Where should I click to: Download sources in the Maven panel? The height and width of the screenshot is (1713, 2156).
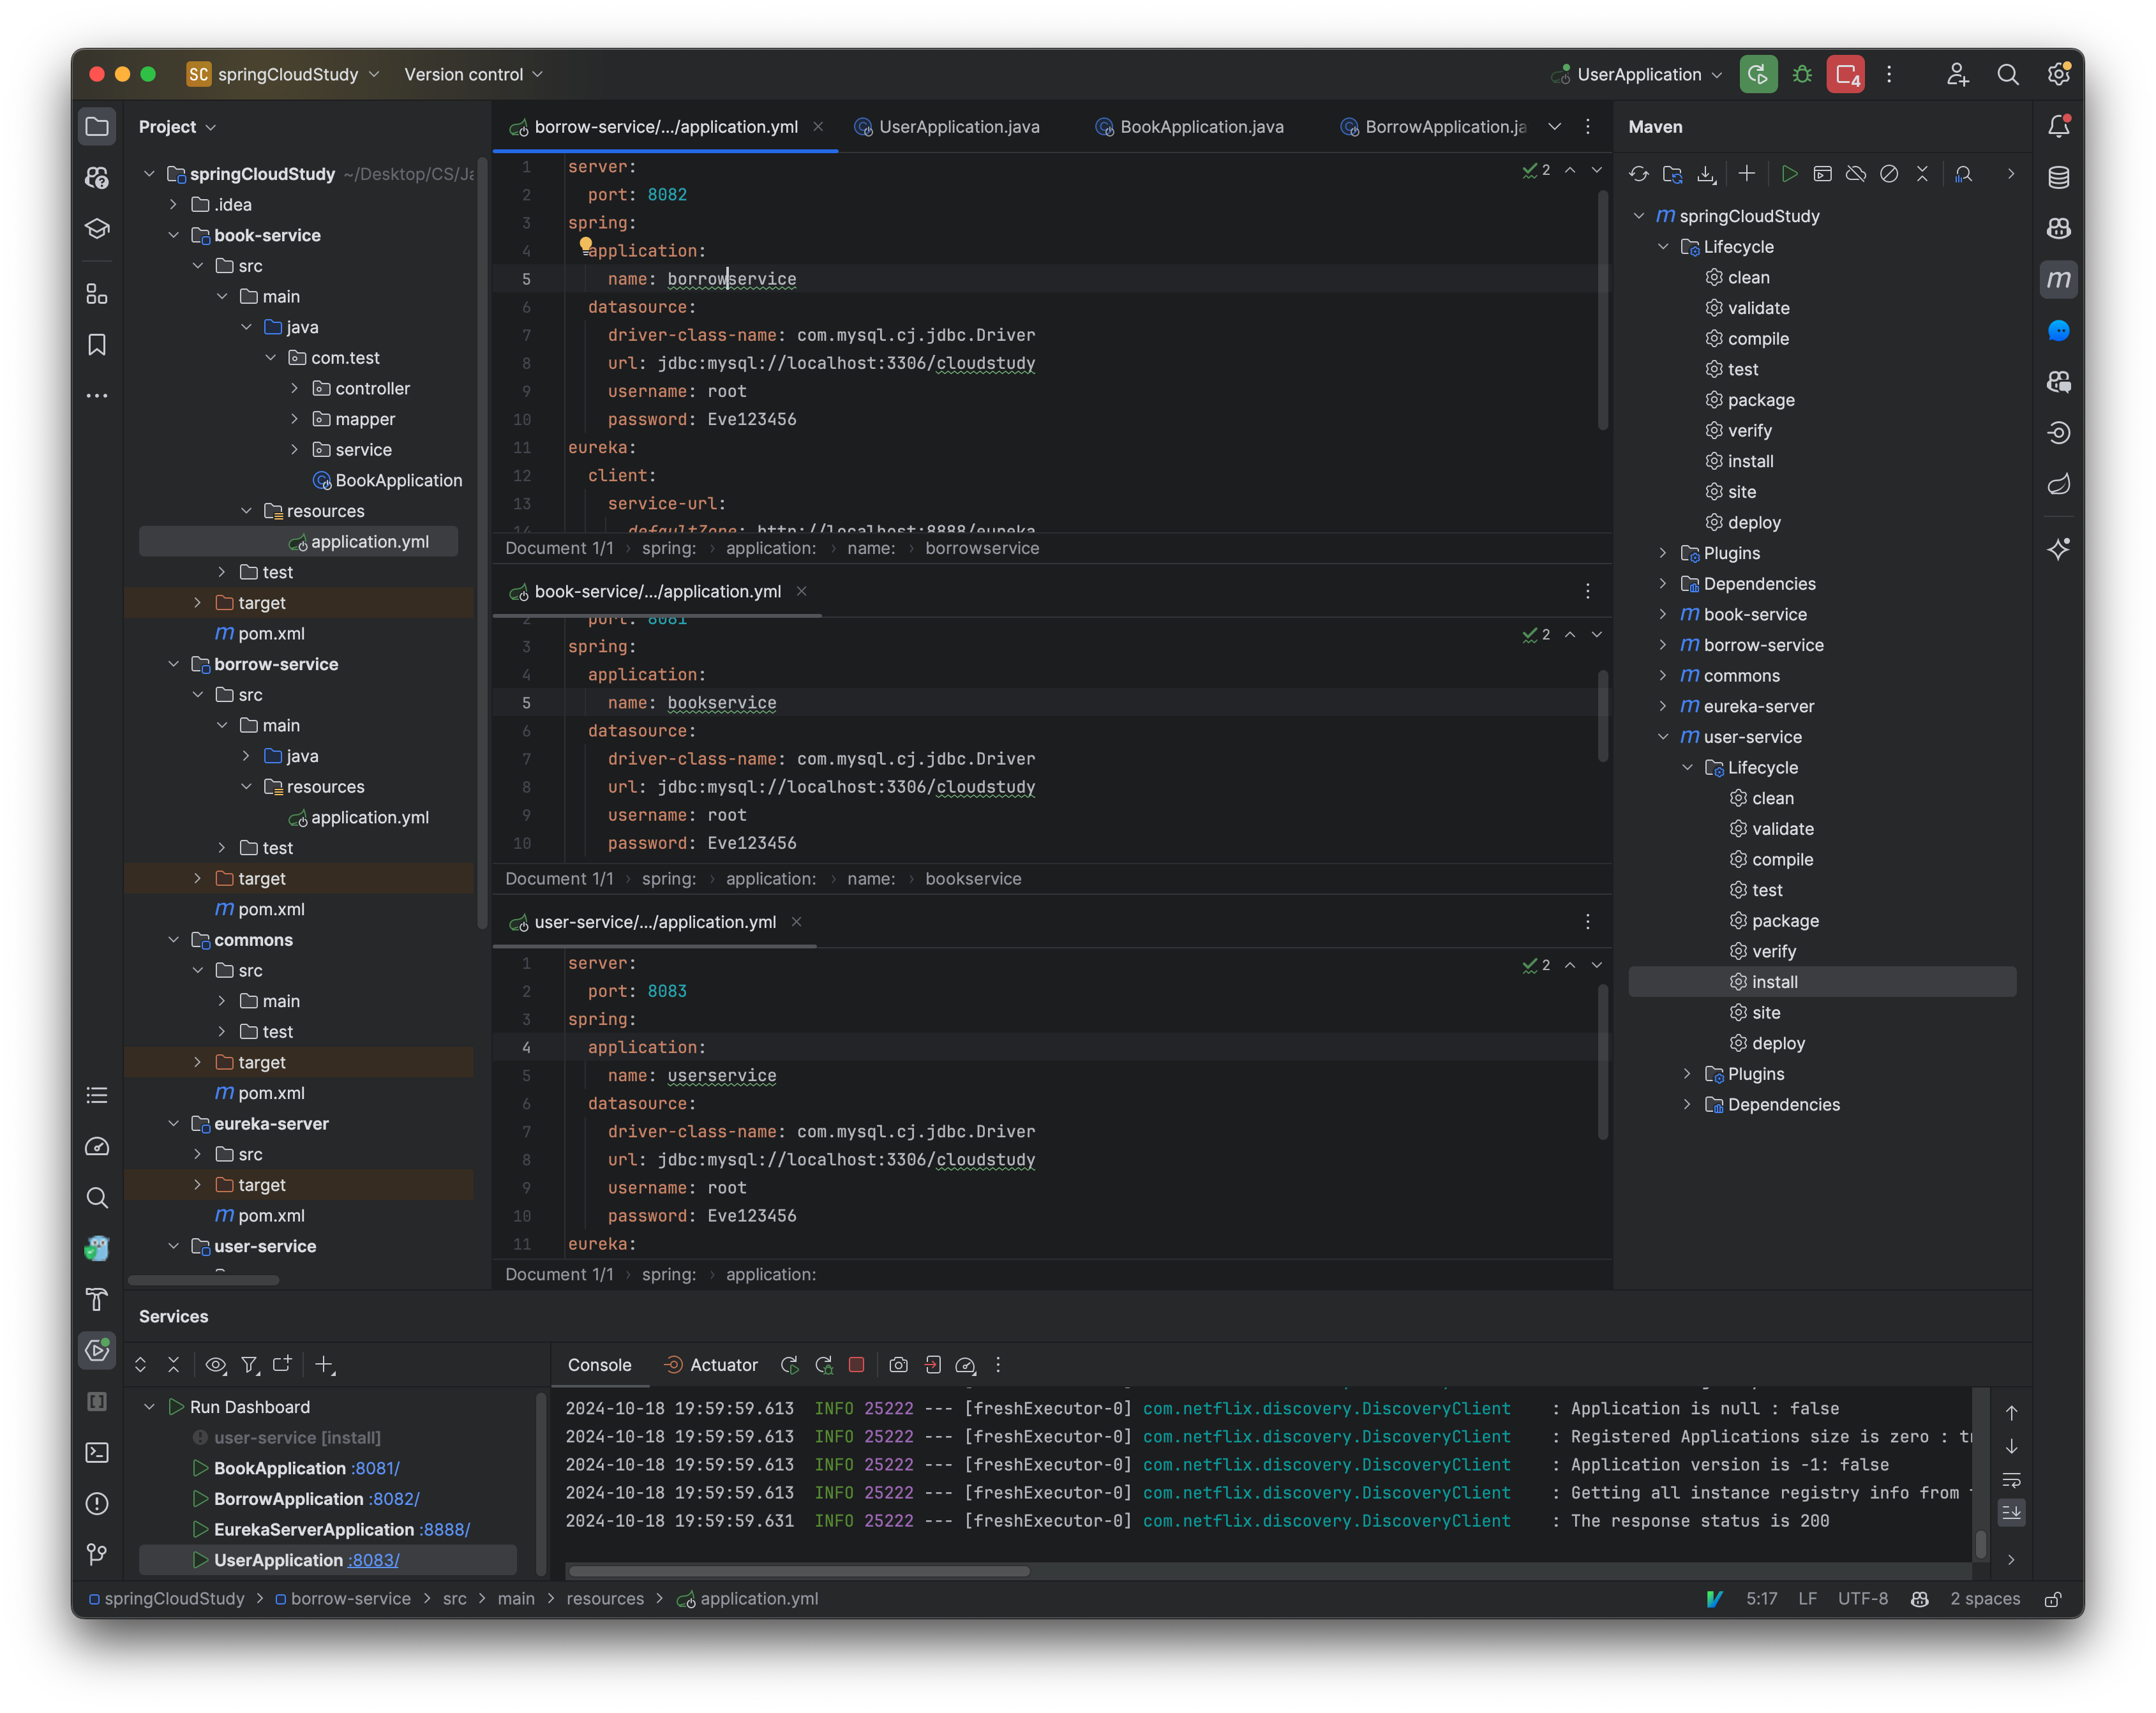click(x=1707, y=173)
